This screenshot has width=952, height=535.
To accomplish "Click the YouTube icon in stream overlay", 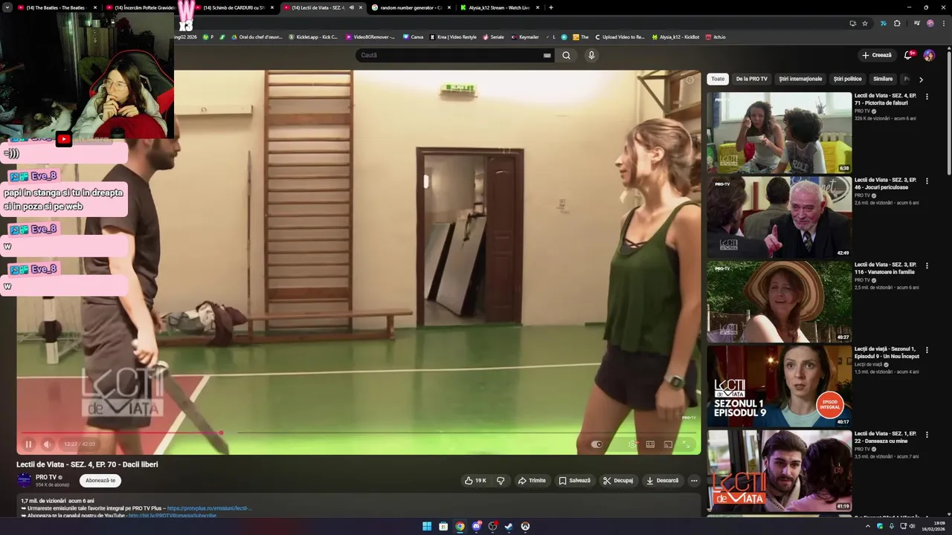I will pyautogui.click(x=64, y=139).
